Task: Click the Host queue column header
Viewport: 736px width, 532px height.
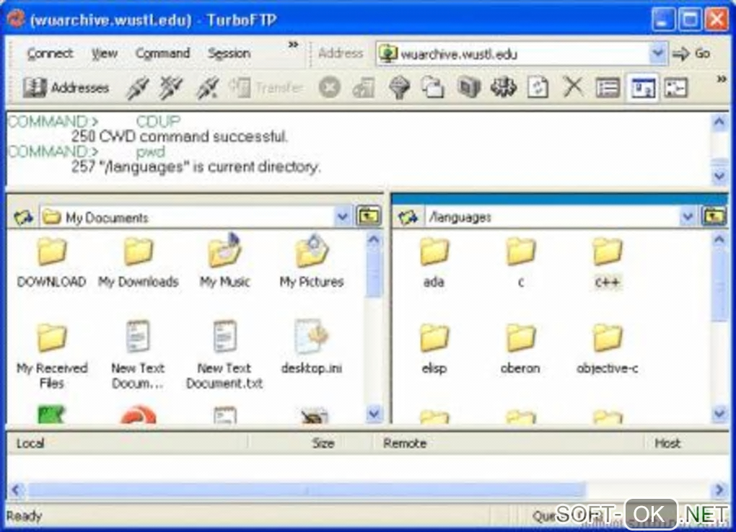Action: pyautogui.click(x=686, y=443)
